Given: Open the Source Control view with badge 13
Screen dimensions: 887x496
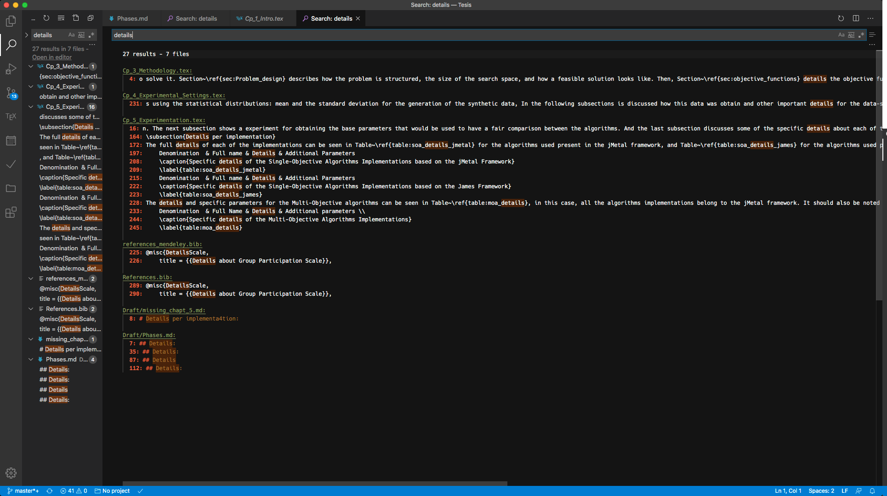Looking at the screenshot, I should pos(11,93).
